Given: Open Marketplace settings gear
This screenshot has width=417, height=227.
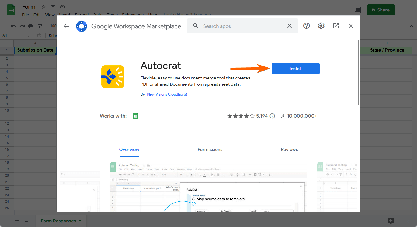Looking at the screenshot, I should (x=321, y=26).
